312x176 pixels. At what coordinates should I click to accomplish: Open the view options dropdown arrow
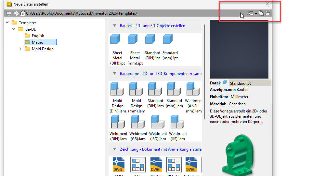tap(256, 13)
